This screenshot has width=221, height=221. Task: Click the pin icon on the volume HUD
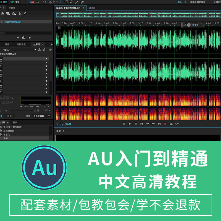click(204, 25)
